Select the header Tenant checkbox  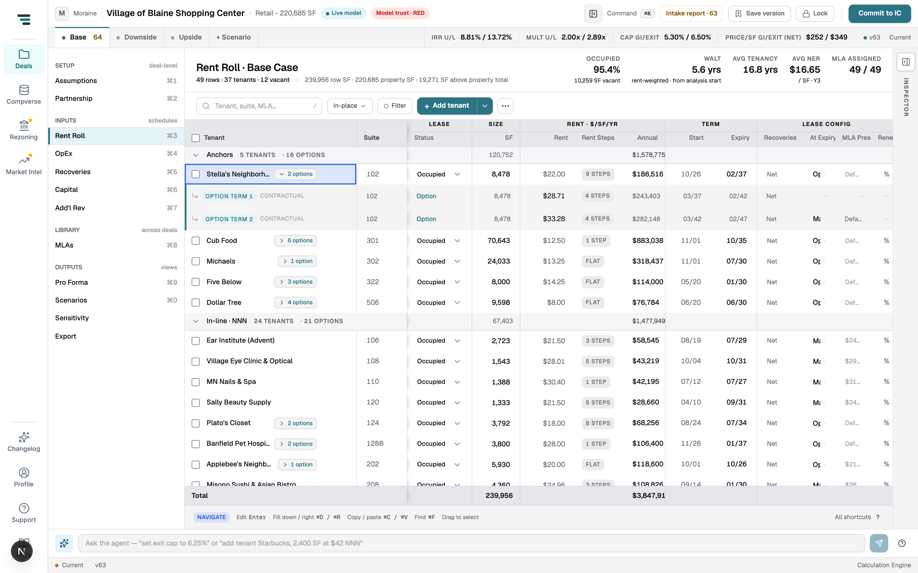(196, 138)
